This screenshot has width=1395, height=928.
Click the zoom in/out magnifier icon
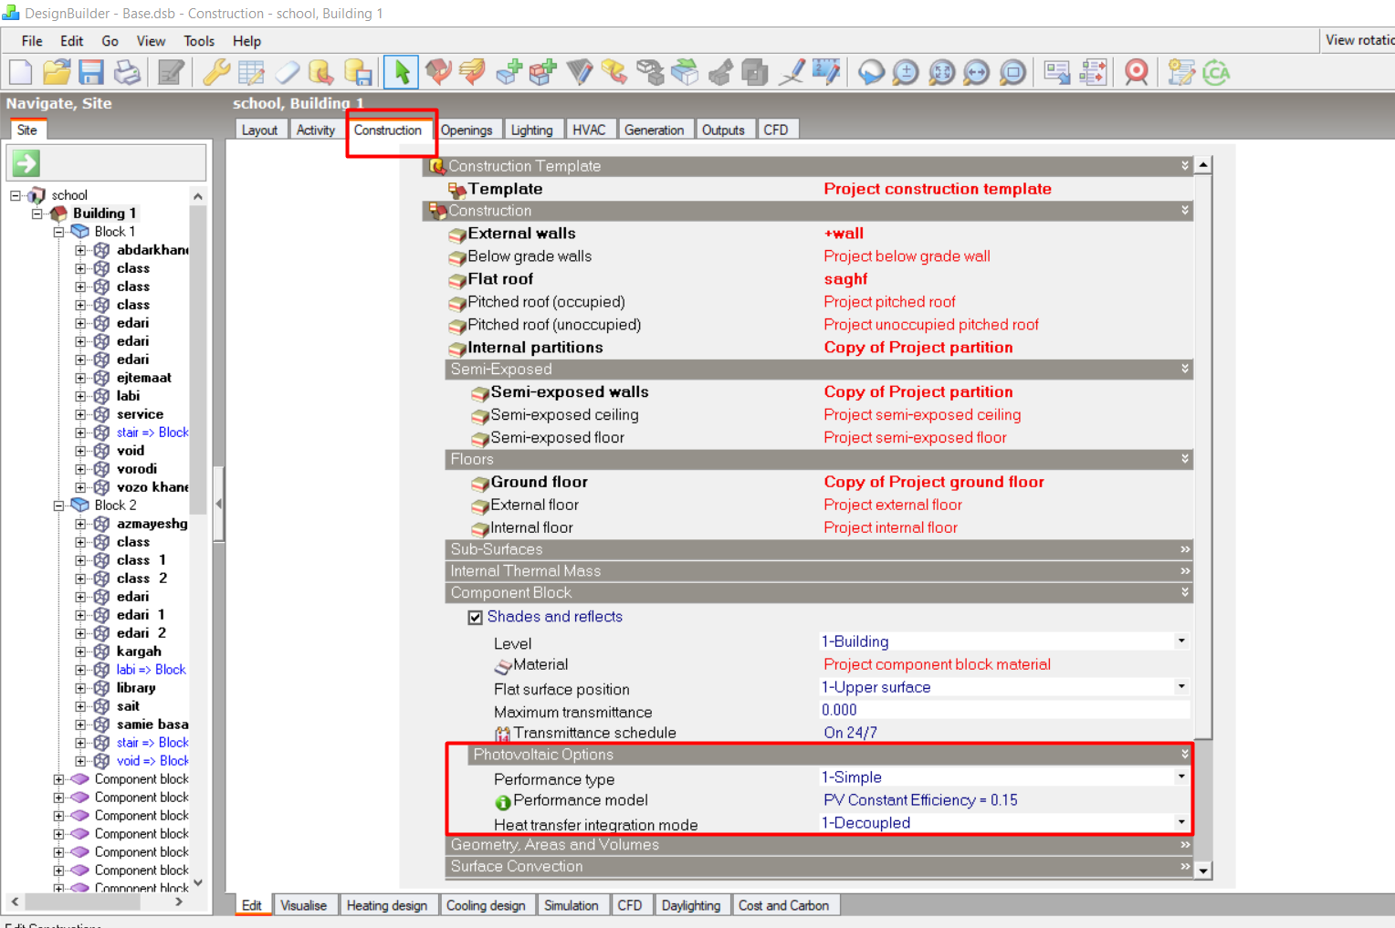tap(906, 72)
